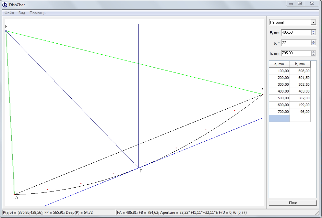Screen dimensions: 322x218
Task: Close the DishChar window
Action: (x=312, y=4)
